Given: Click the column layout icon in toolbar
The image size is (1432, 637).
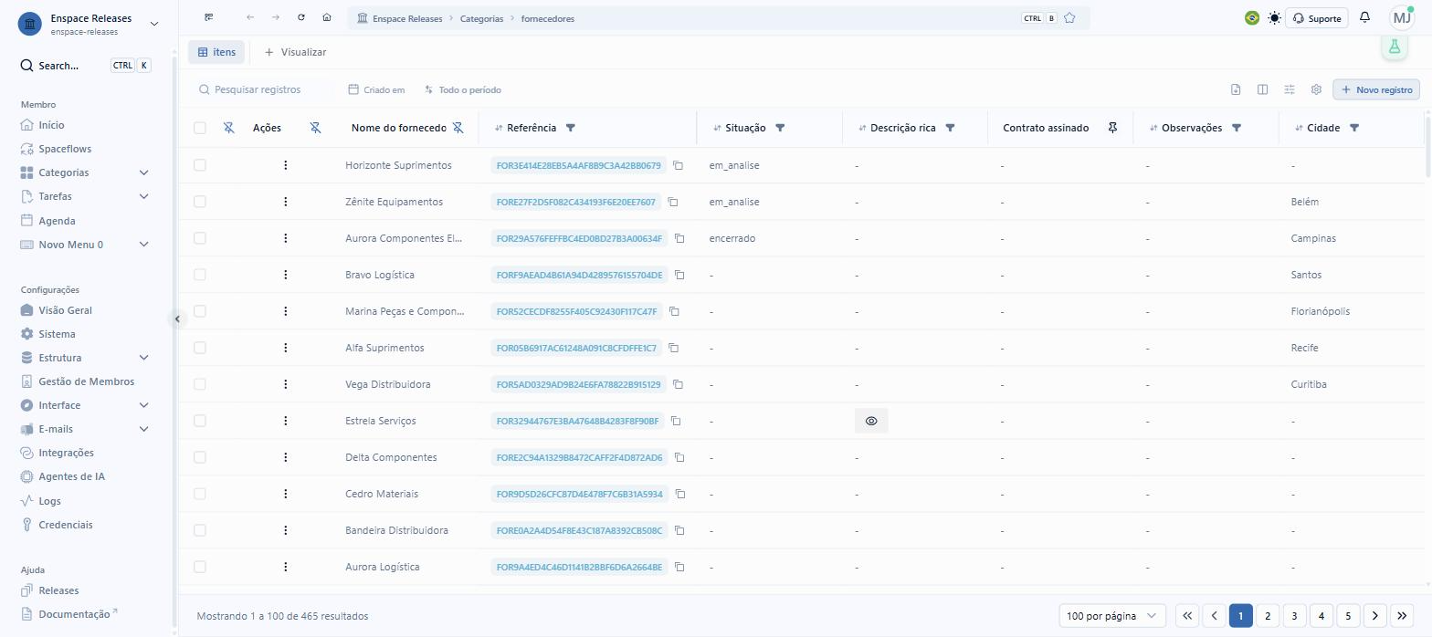Looking at the screenshot, I should 1262,89.
